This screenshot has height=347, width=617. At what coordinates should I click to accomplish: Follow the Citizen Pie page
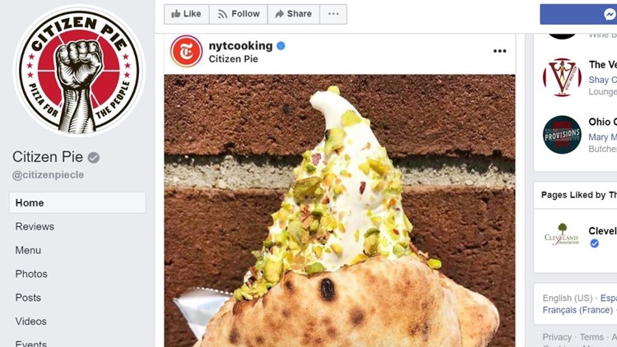click(x=239, y=14)
